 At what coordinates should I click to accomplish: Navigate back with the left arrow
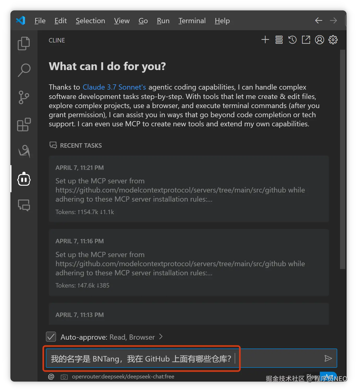tap(319, 21)
